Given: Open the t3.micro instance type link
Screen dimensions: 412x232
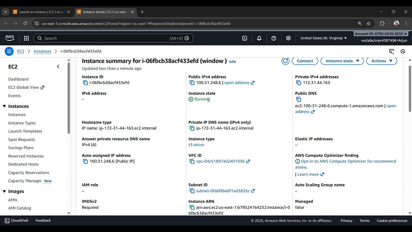Looking at the screenshot, I should point(196,145).
